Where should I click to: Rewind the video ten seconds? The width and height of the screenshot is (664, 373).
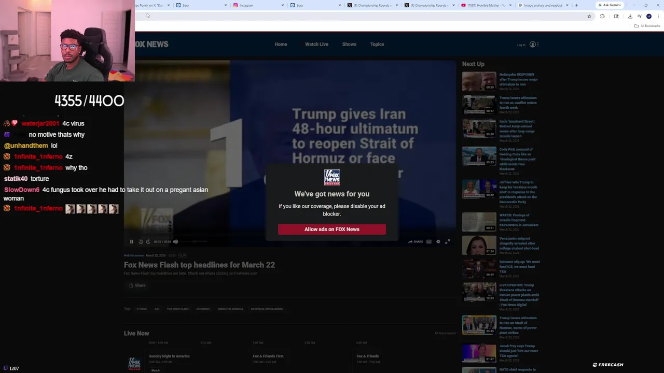[141, 241]
